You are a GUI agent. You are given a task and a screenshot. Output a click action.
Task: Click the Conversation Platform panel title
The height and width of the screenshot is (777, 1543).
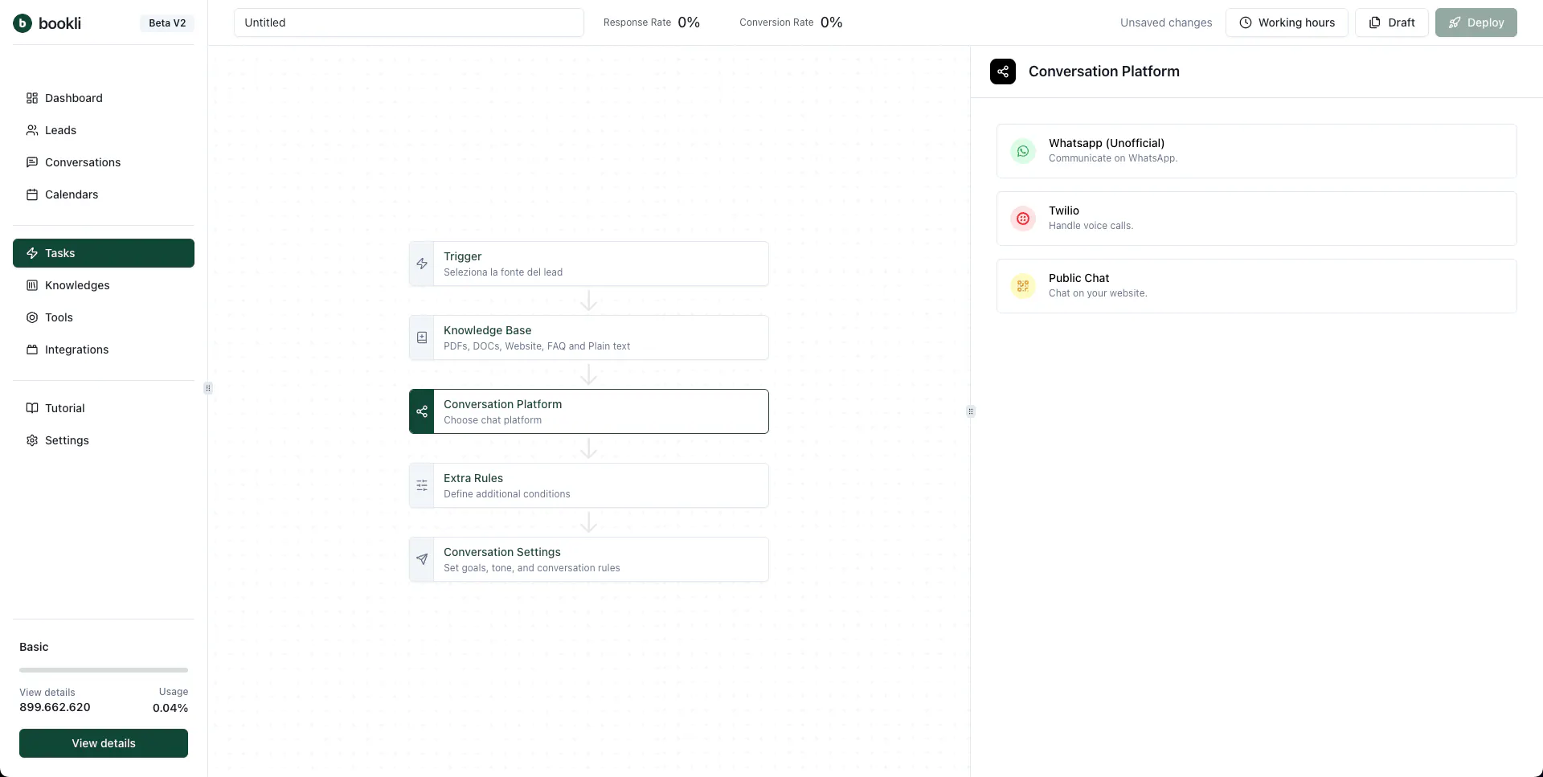click(1104, 72)
